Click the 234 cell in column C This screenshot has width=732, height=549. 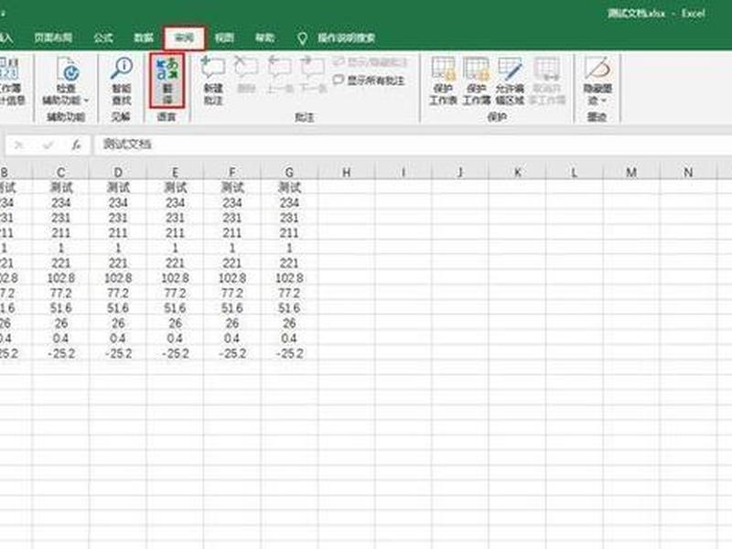coord(60,202)
